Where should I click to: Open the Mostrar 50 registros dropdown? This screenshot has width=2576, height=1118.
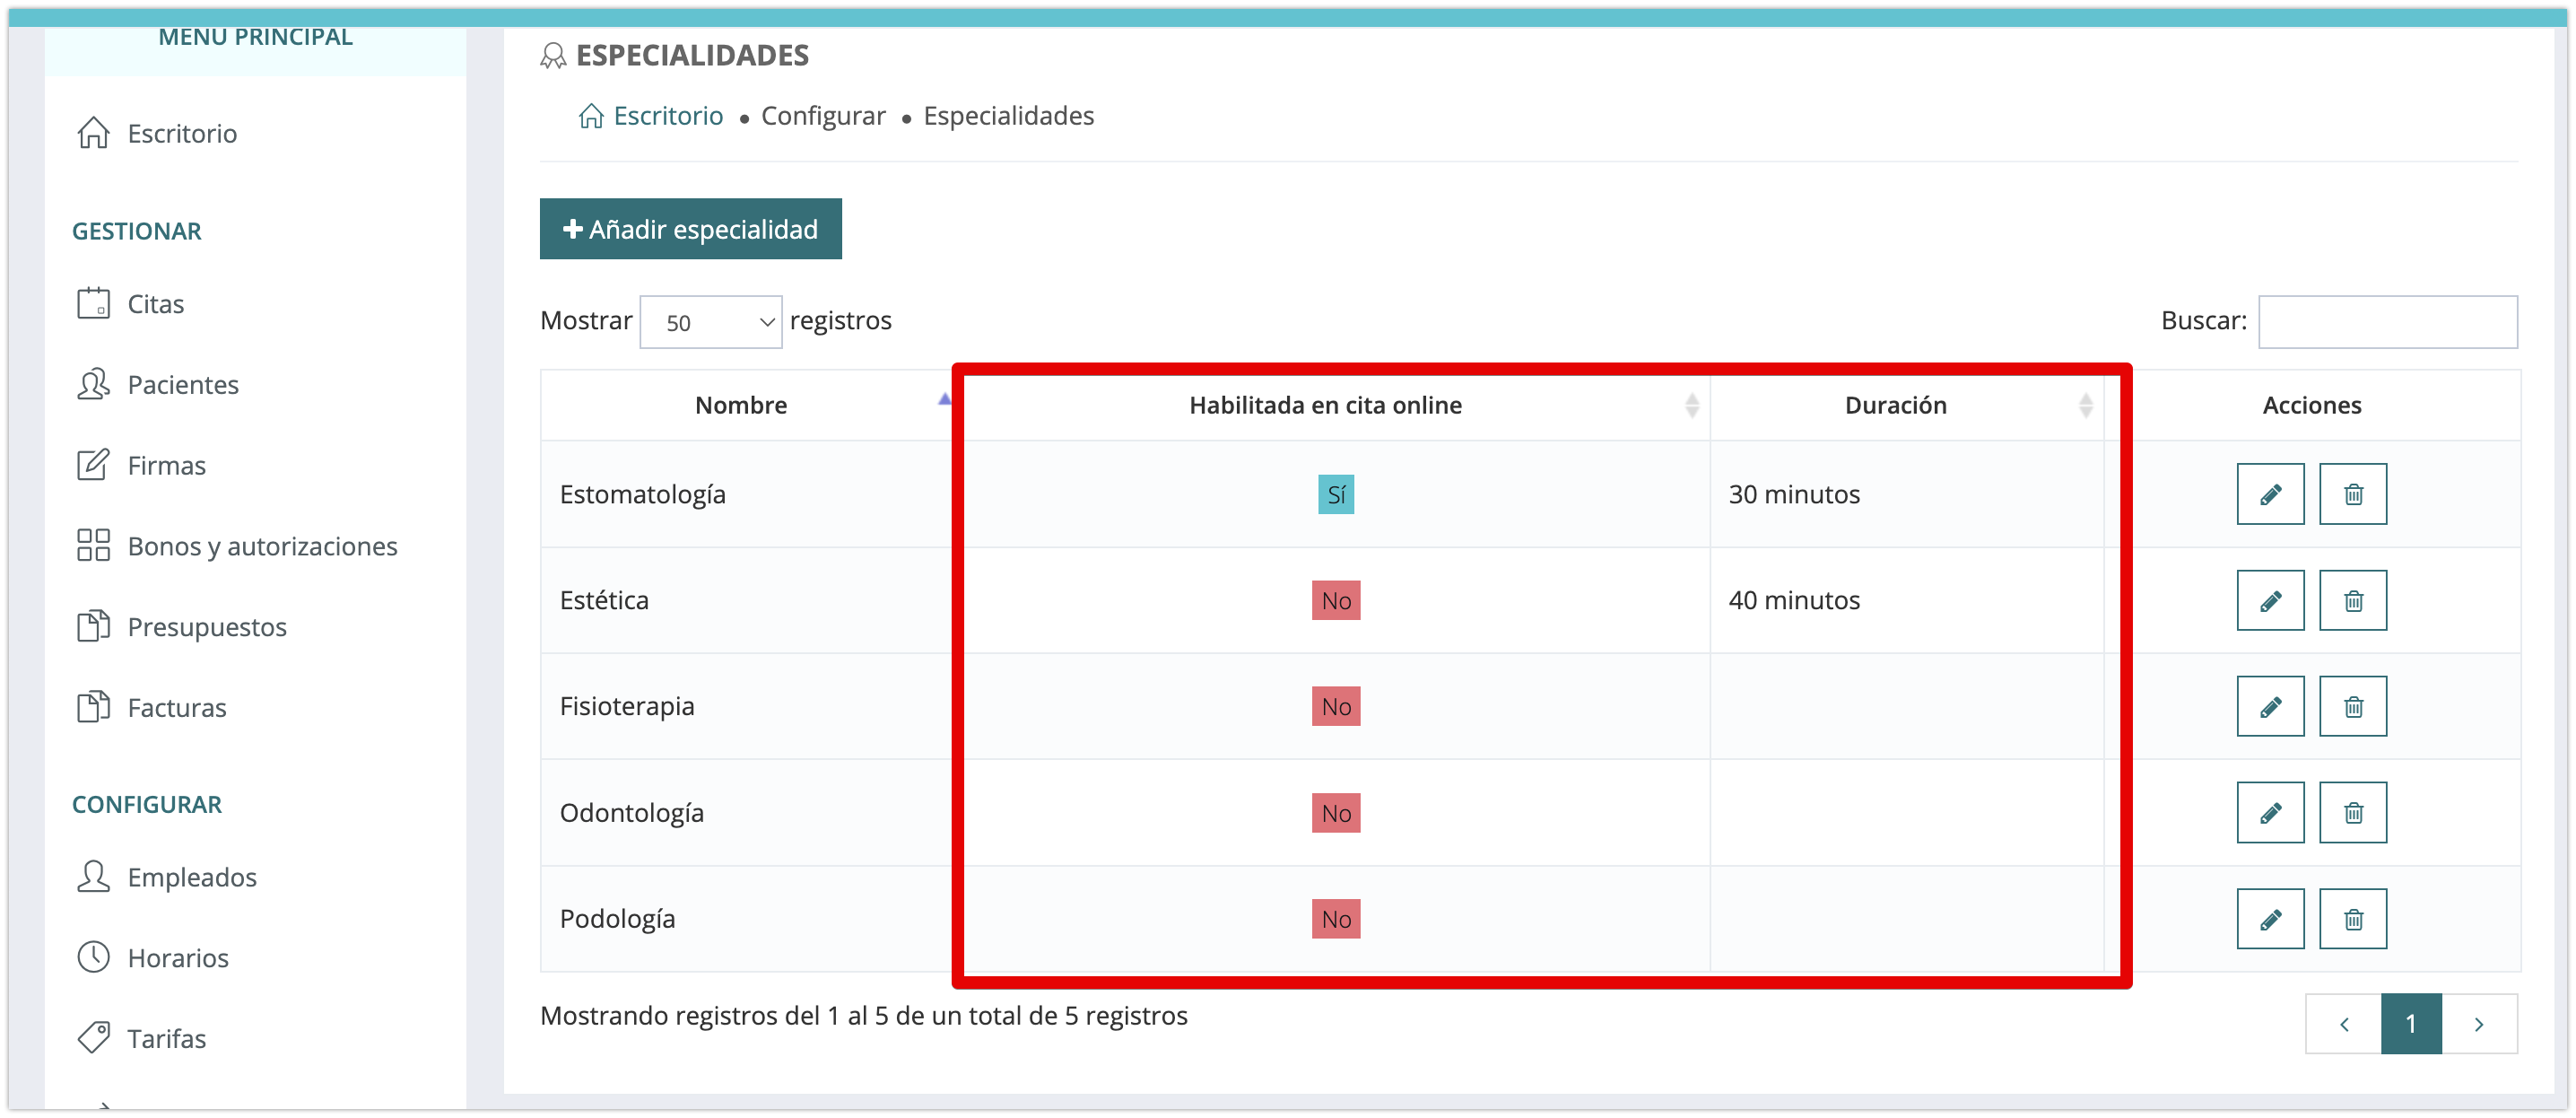(710, 322)
